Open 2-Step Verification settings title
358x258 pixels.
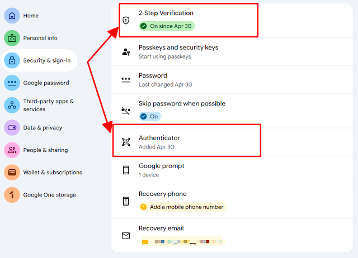[x=166, y=13]
